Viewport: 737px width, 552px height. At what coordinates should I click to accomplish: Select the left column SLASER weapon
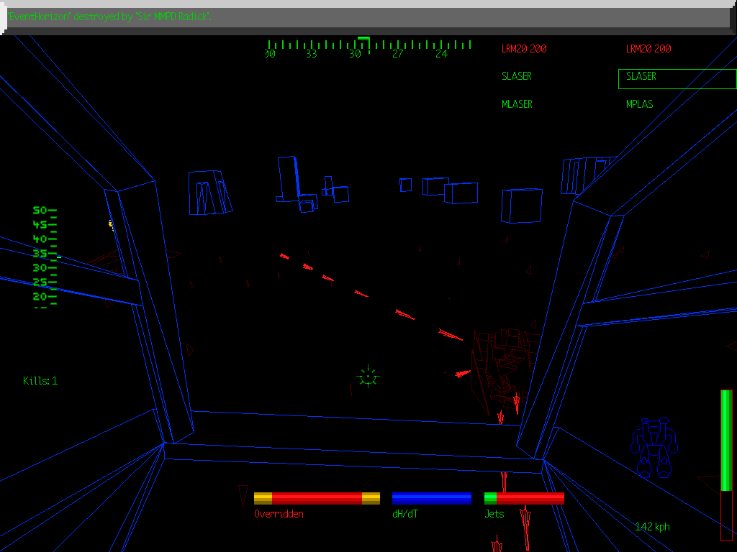(x=517, y=76)
